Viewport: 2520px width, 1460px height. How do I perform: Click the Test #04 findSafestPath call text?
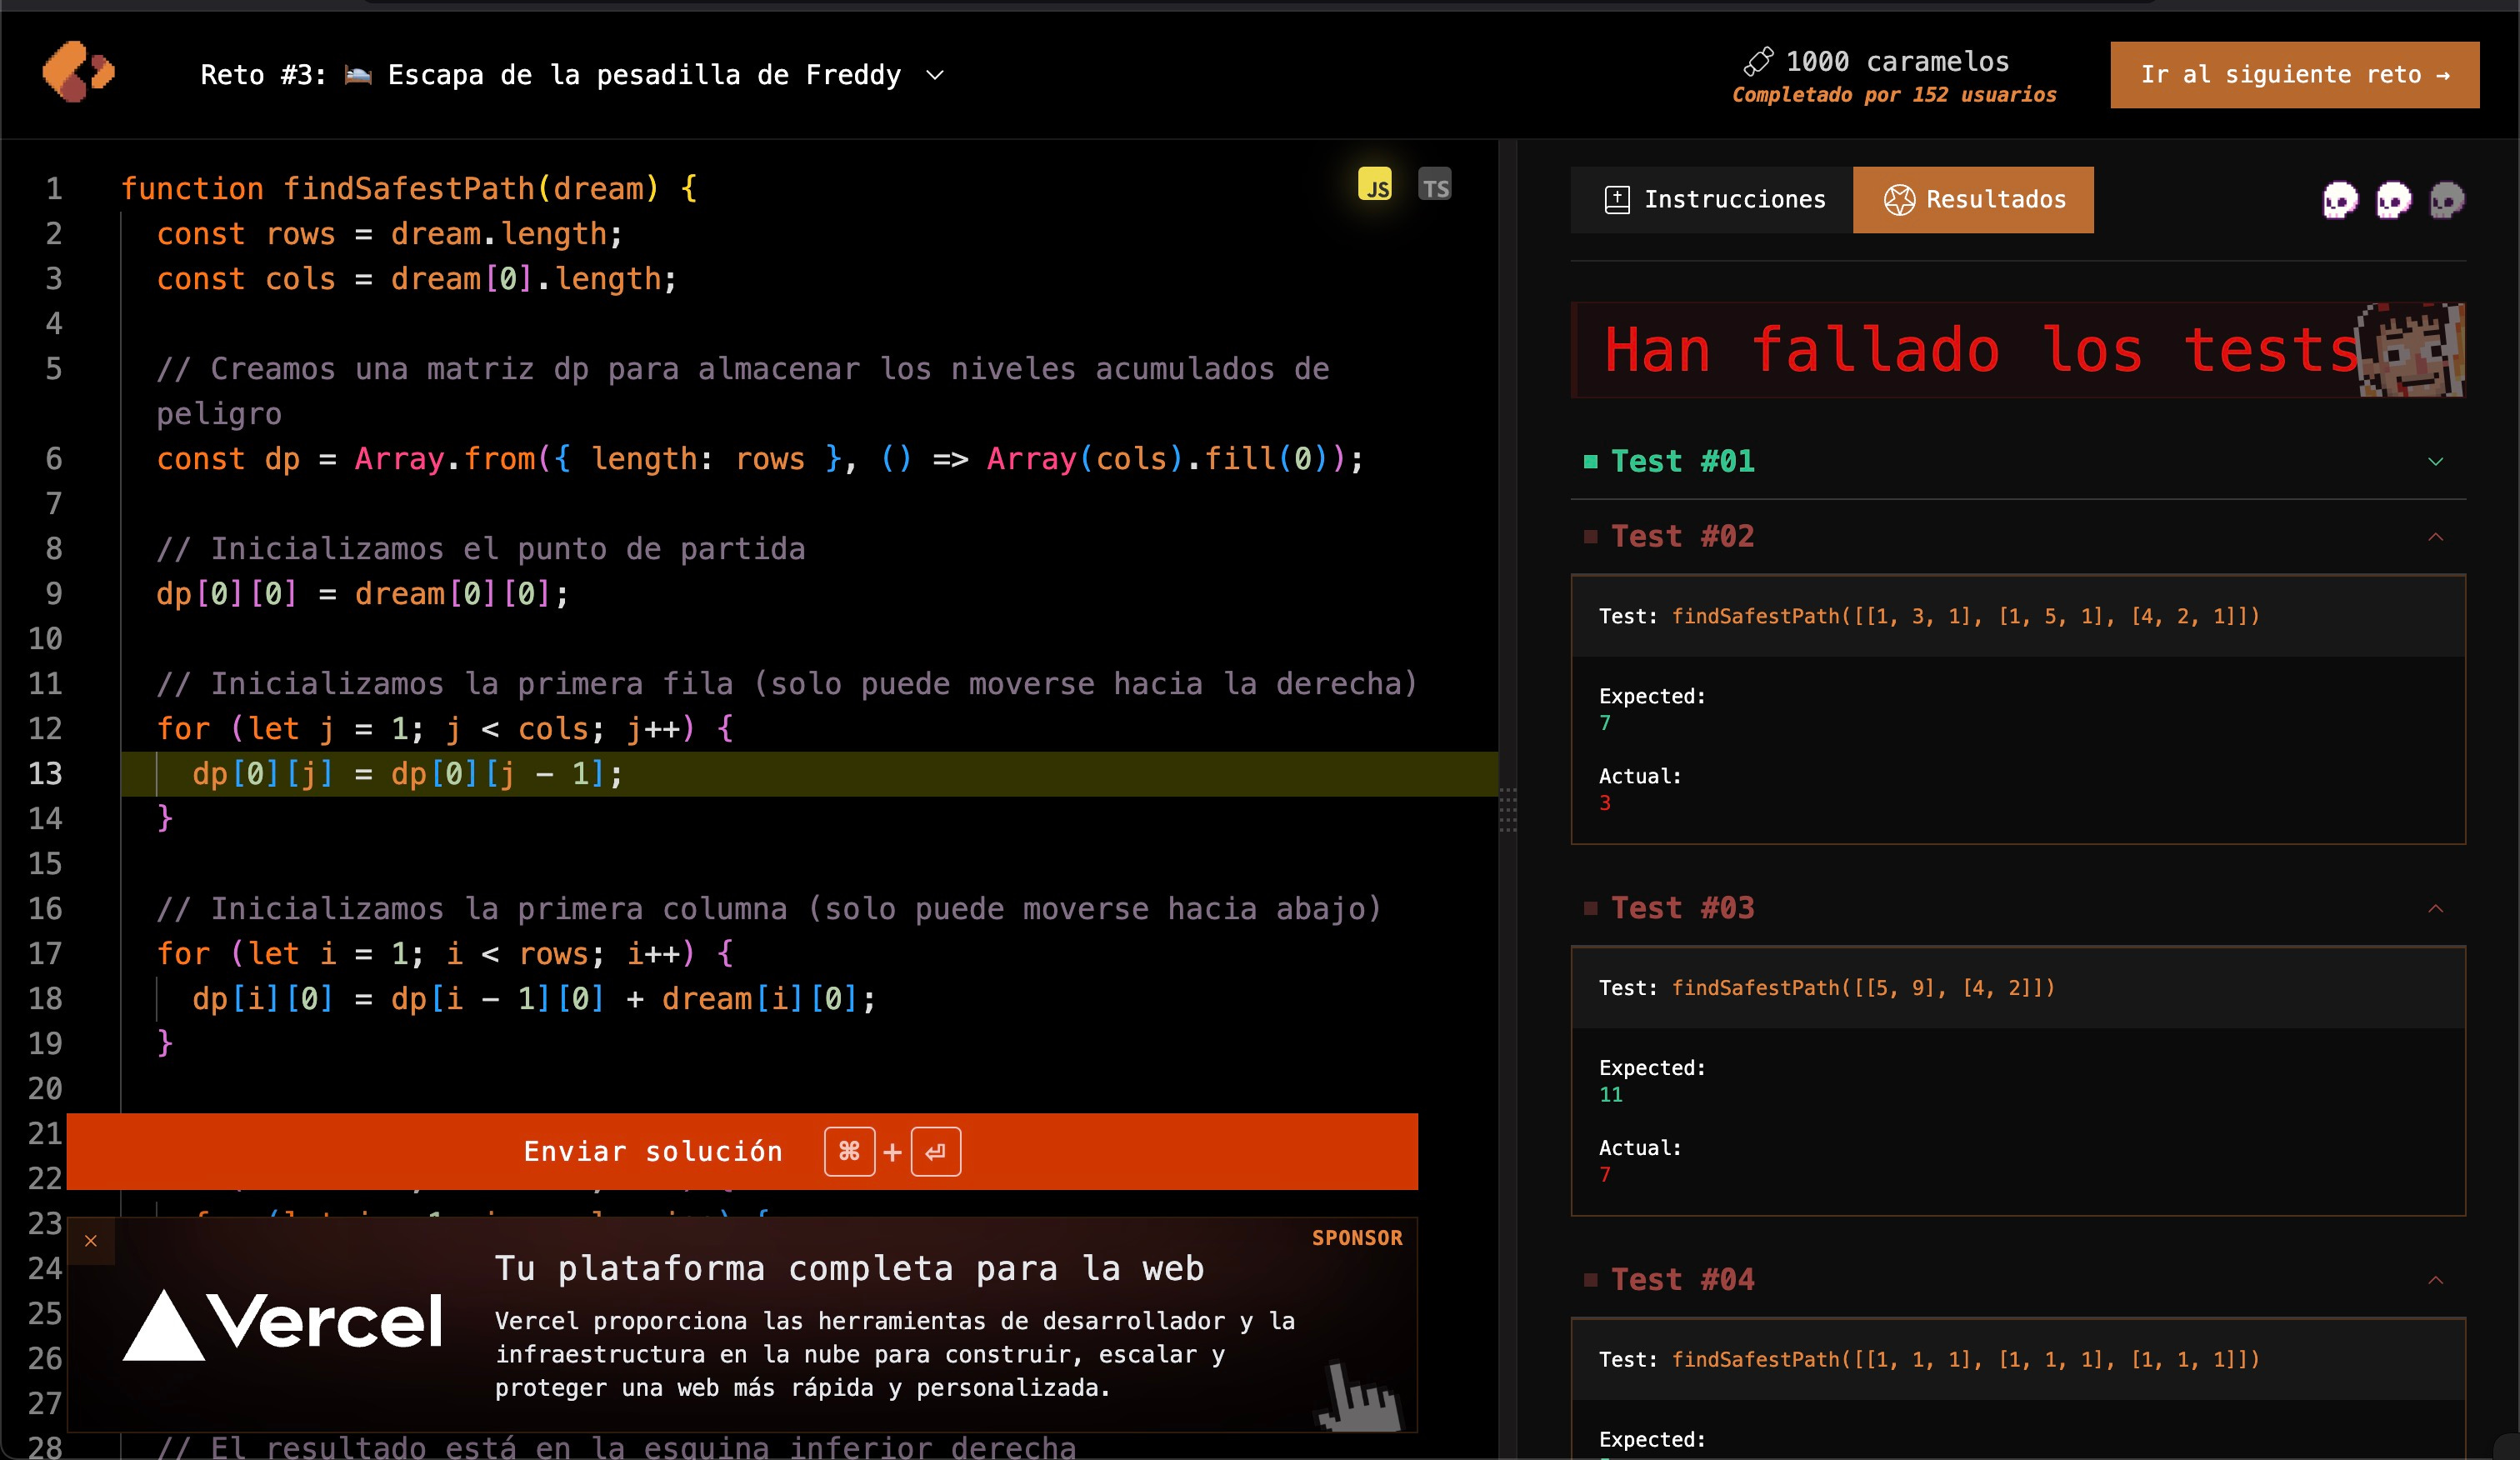point(1965,1359)
